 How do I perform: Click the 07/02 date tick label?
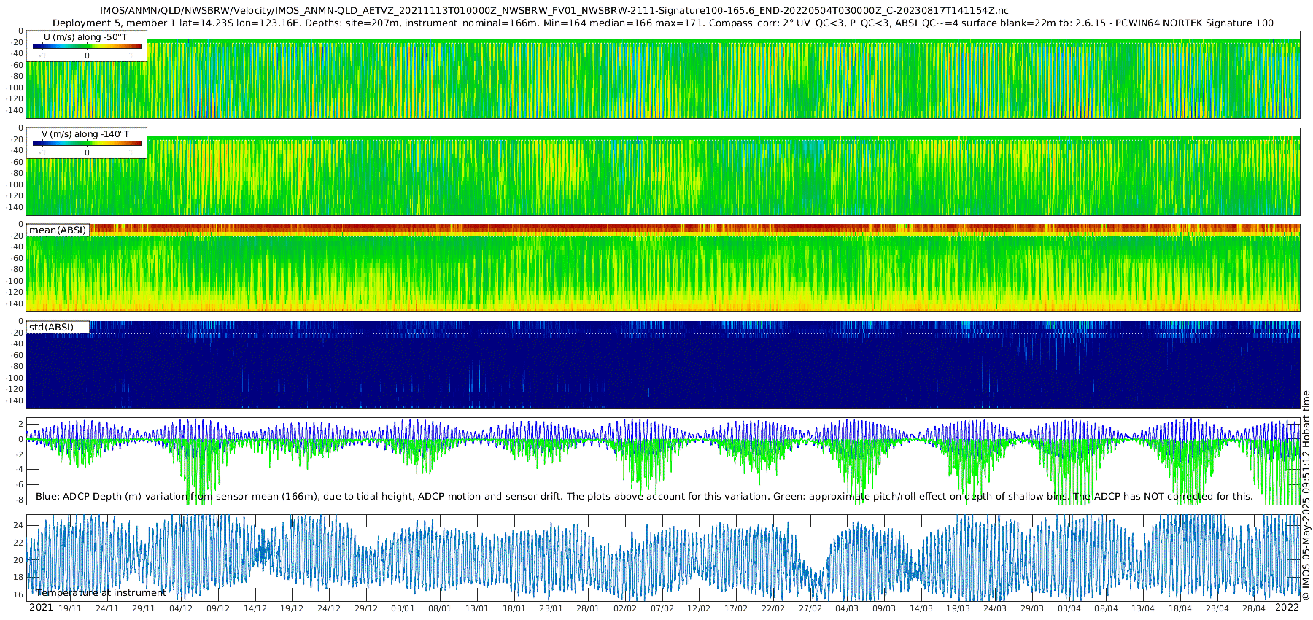662,608
